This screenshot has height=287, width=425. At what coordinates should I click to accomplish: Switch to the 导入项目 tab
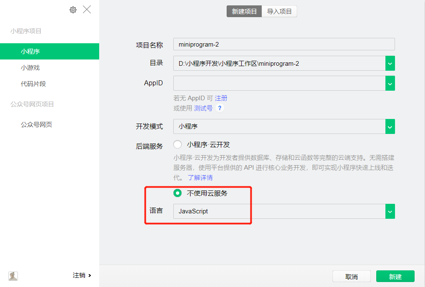(279, 11)
